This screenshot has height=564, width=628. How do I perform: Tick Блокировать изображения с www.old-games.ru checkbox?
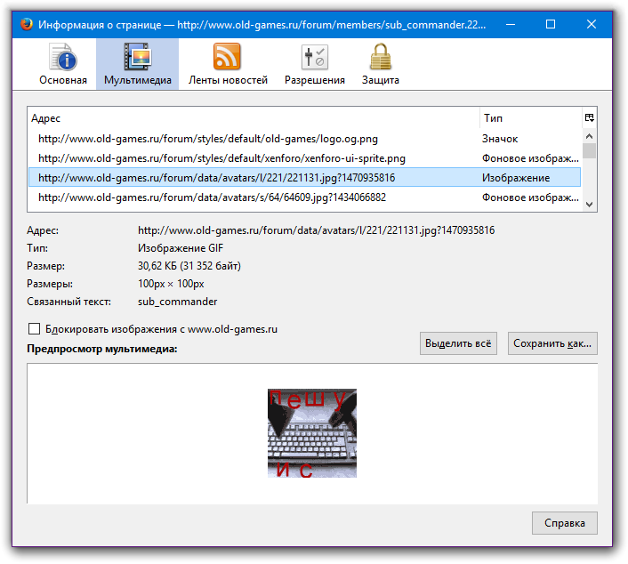[35, 329]
